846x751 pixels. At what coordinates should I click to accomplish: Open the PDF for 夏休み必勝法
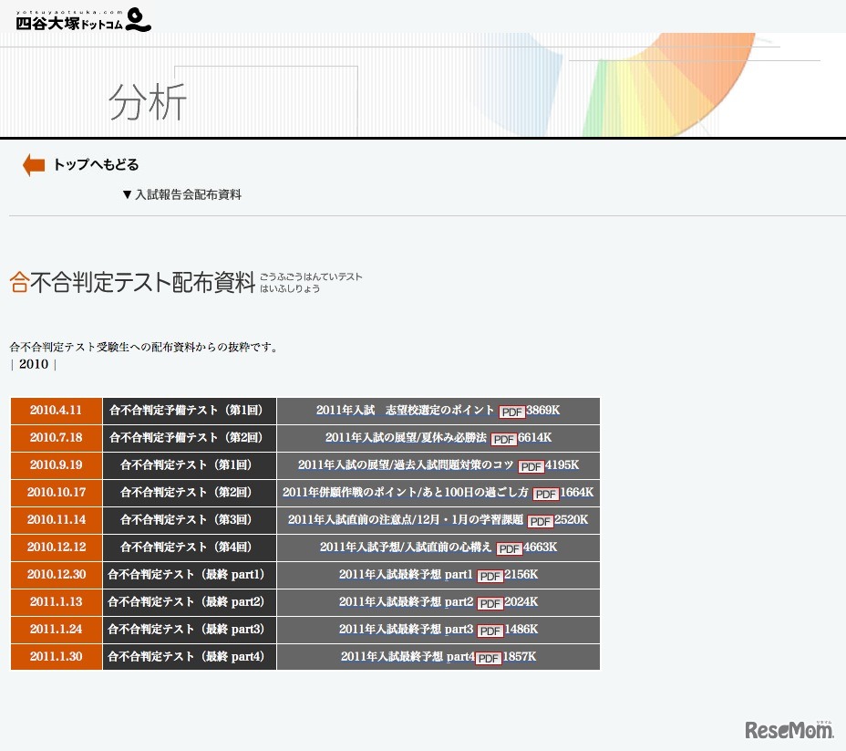[x=503, y=439]
